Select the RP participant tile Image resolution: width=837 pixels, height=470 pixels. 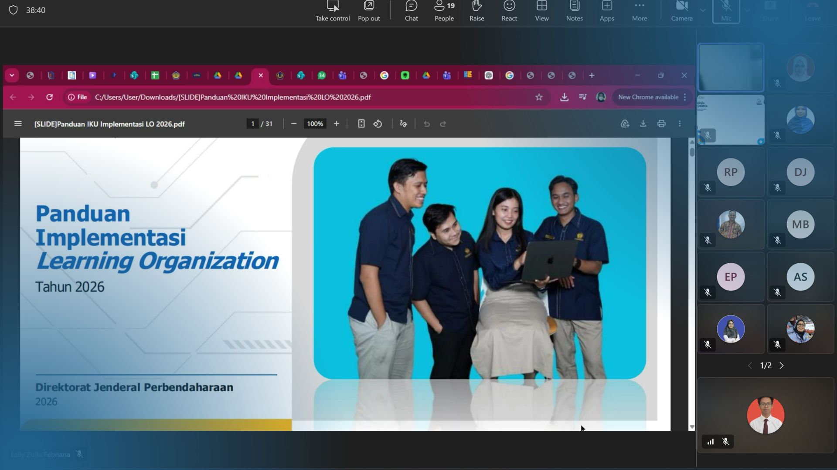click(731, 172)
